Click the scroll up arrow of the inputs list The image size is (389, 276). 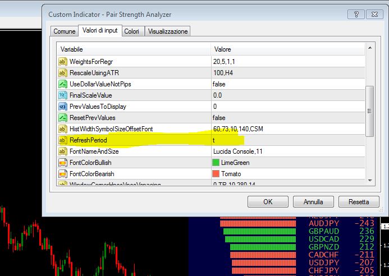click(x=370, y=48)
